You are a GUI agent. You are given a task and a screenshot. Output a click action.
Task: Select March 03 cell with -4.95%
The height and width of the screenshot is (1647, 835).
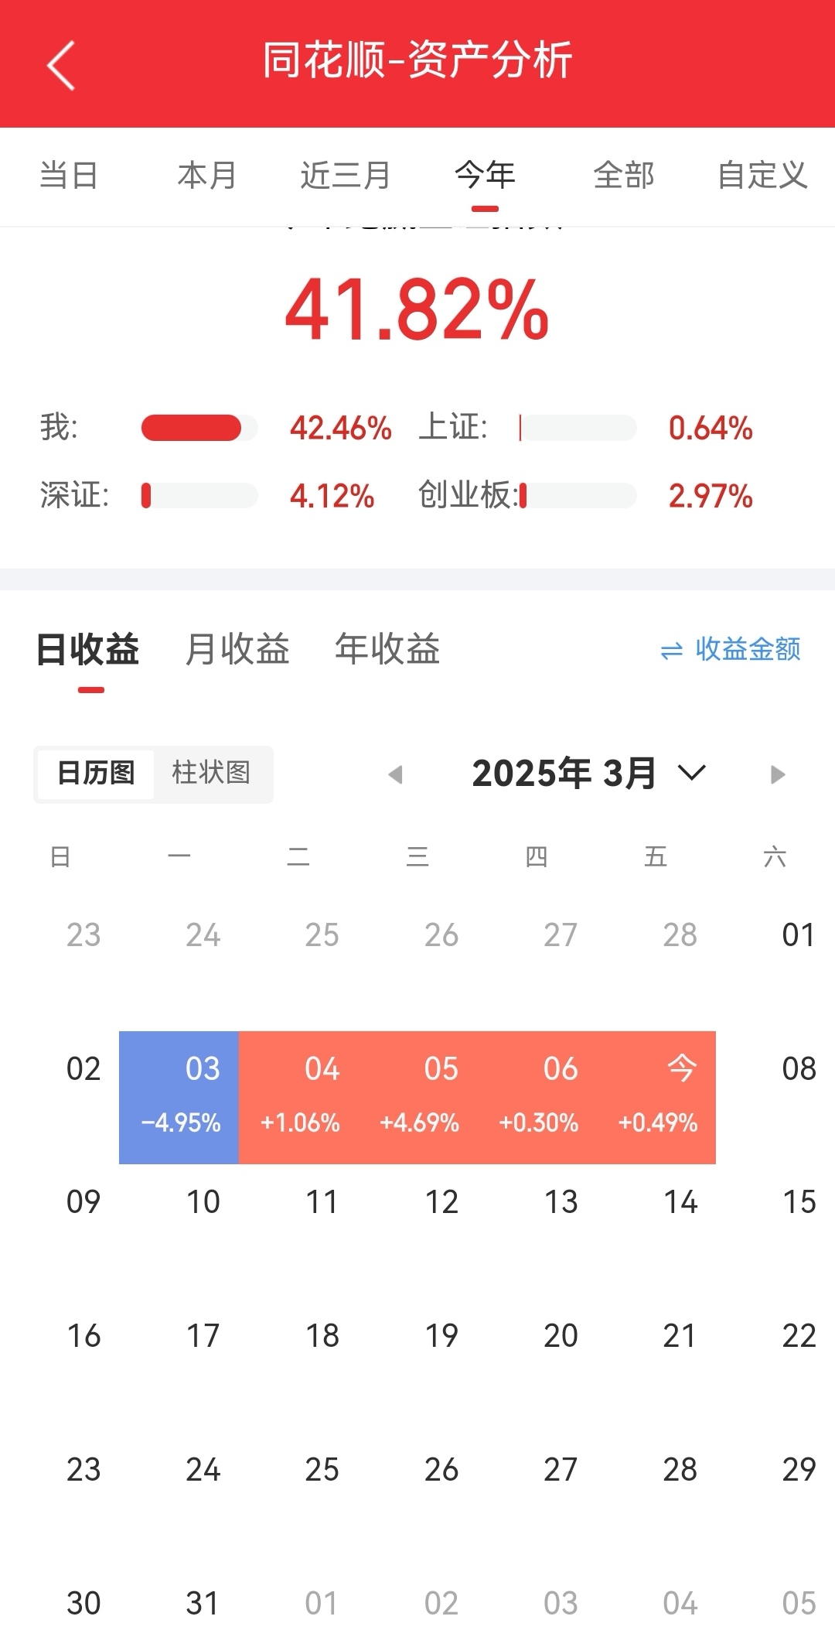(x=179, y=1097)
